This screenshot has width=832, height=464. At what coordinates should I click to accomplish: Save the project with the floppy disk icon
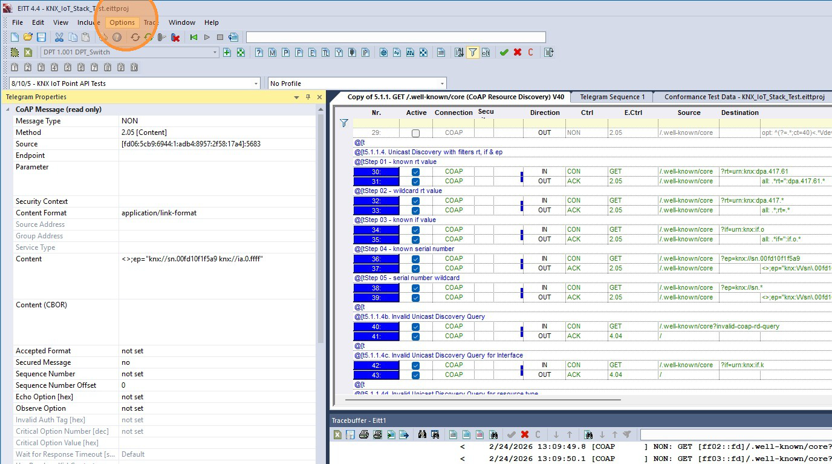coord(41,38)
